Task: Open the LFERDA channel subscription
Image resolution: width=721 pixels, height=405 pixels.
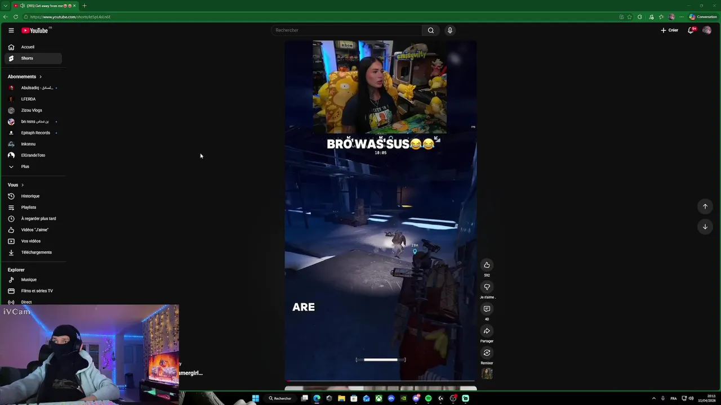Action: coord(33,99)
